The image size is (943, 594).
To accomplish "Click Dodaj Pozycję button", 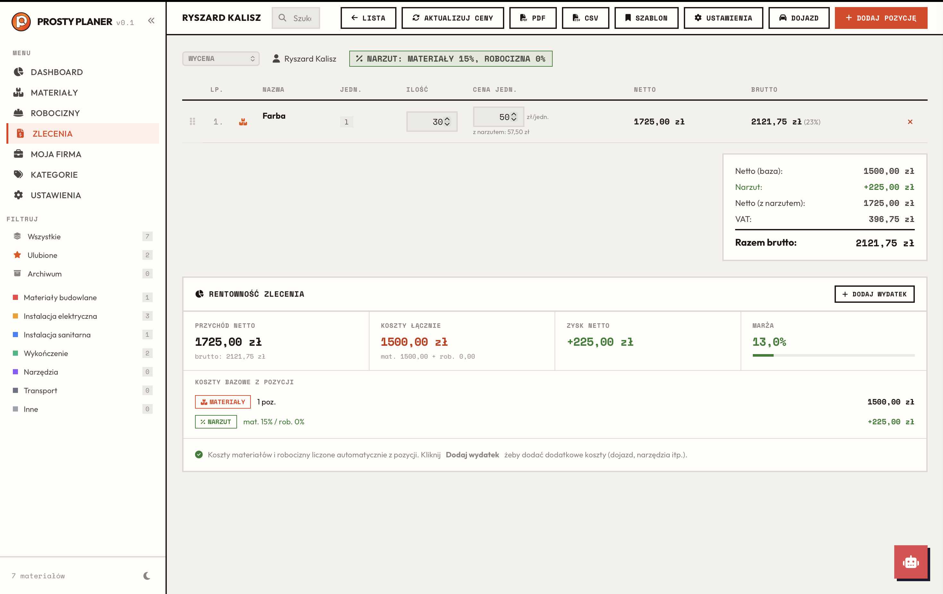I will [880, 18].
